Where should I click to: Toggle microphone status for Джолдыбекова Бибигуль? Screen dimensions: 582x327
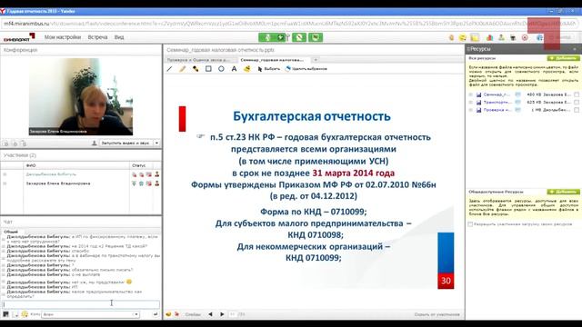click(x=134, y=174)
